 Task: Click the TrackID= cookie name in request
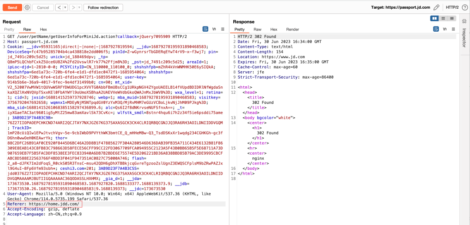pos(22,128)
